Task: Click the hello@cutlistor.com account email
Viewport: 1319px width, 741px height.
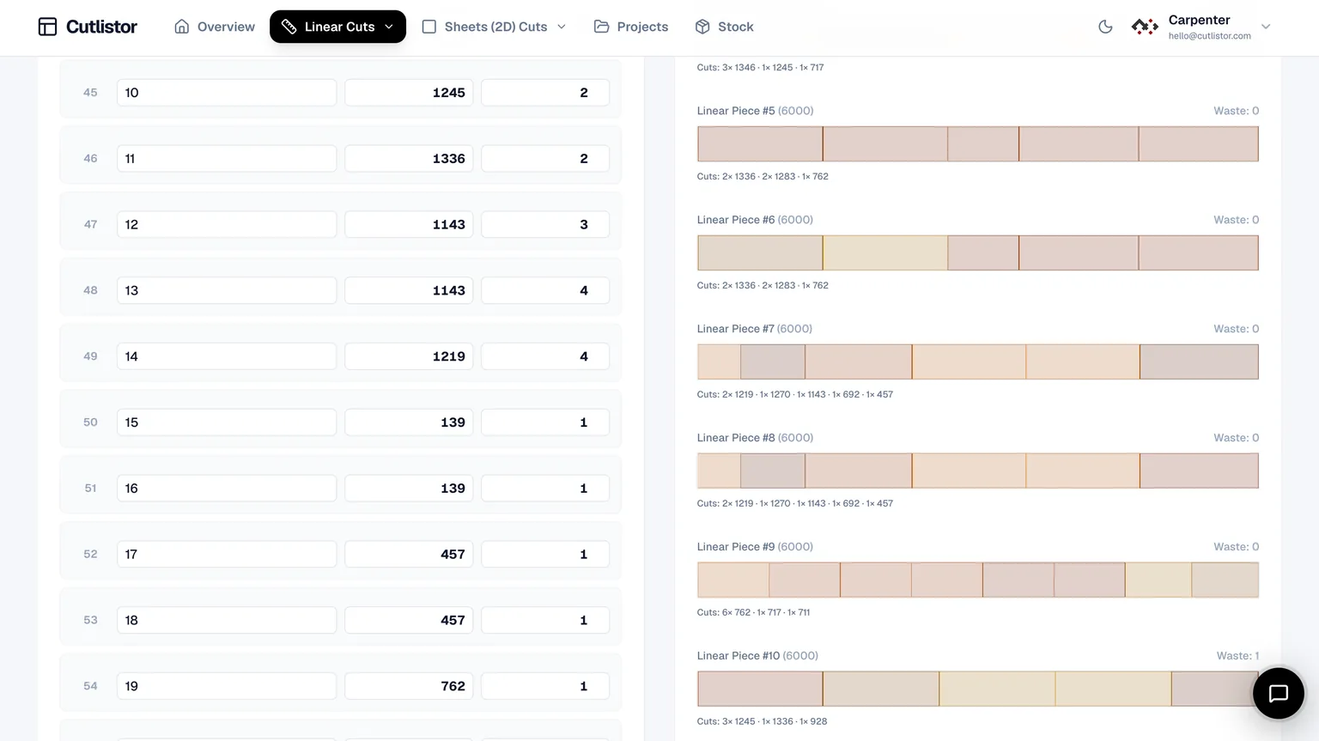Action: [x=1209, y=36]
